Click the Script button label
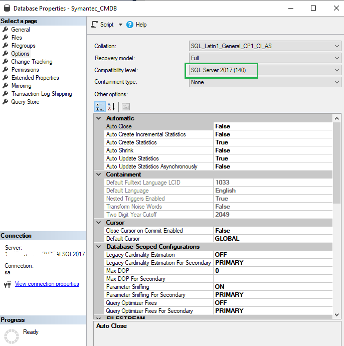This screenshot has width=344, height=346. 107,25
